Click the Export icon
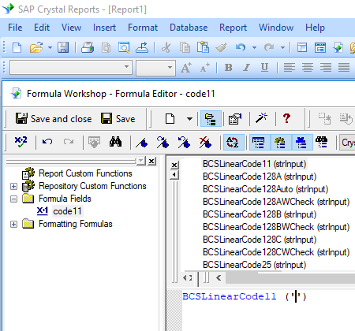Viewport: 355px width, 331px height. click(142, 47)
